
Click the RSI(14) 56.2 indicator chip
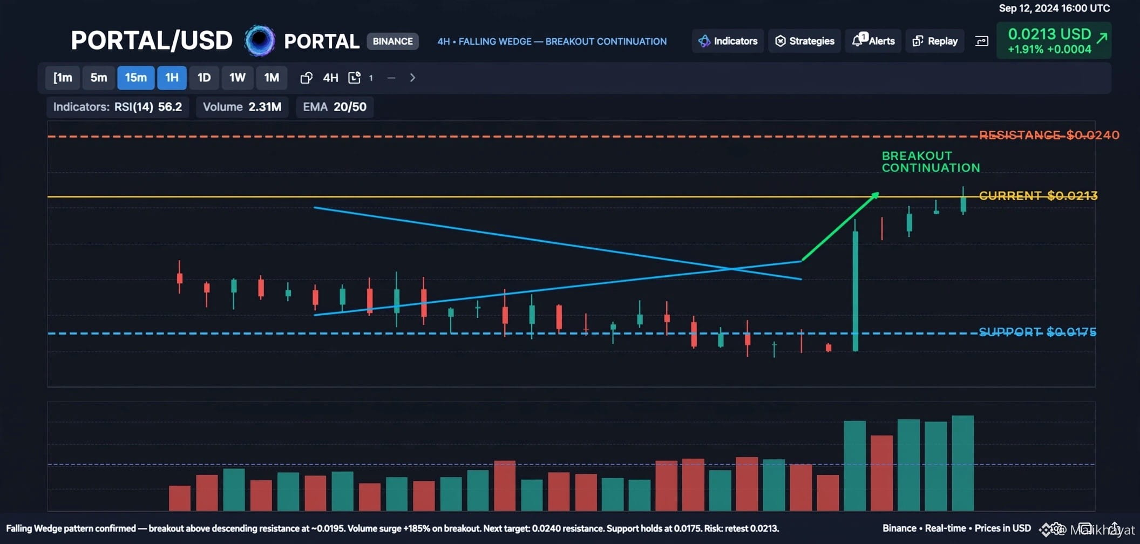[118, 107]
